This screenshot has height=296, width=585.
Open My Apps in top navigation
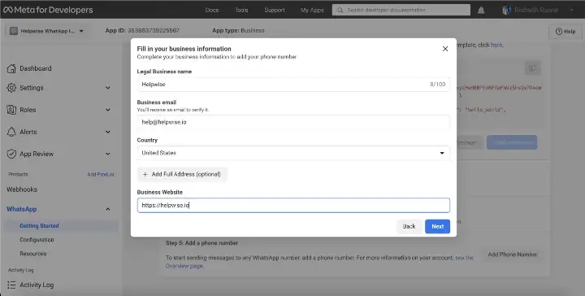click(x=312, y=10)
